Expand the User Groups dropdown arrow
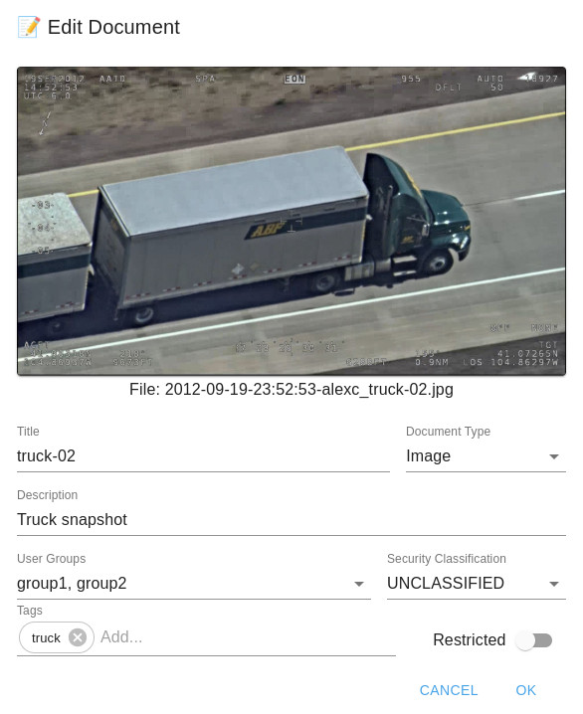Screen dimensions: 583x714 pyautogui.click(x=359, y=584)
